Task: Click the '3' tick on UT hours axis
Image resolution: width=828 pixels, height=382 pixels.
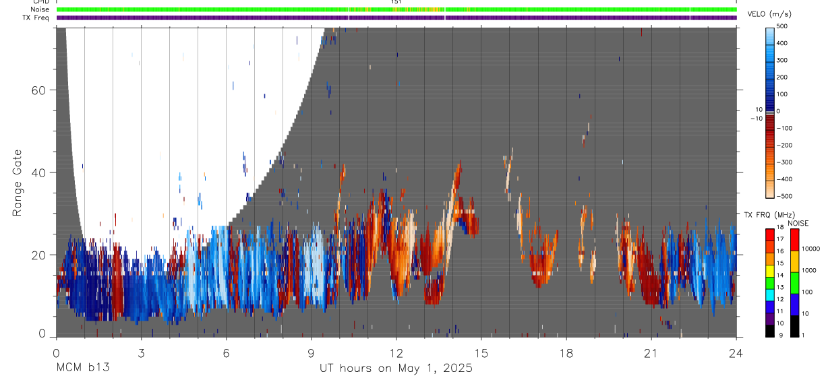Action: point(141,353)
